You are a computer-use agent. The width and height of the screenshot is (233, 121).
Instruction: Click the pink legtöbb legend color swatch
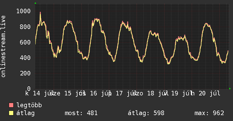pos(11,105)
